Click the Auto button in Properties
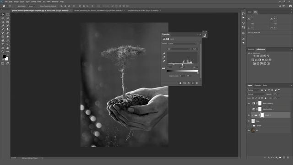293x165 pixels. (x=195, y=49)
